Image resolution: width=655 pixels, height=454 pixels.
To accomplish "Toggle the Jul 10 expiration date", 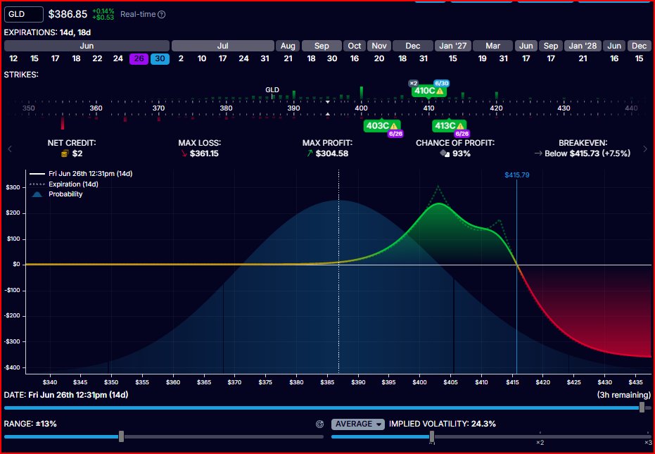I will coord(202,59).
